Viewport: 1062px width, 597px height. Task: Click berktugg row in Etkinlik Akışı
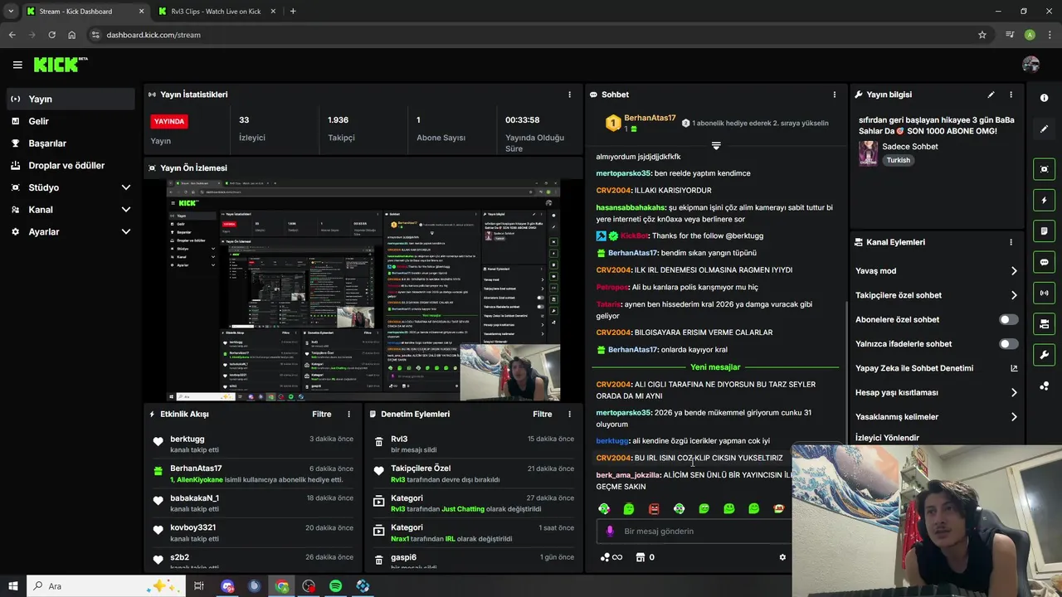point(253,444)
